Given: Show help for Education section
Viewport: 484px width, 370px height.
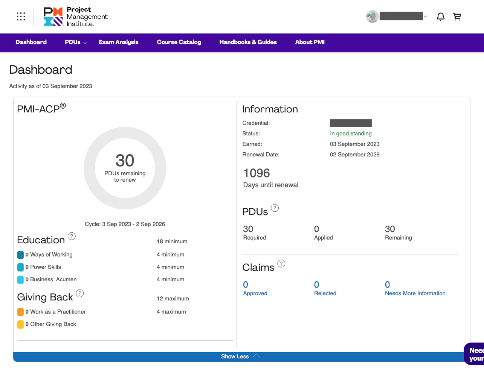Looking at the screenshot, I should click(72, 236).
